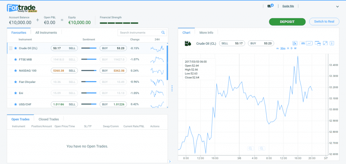Viewport: 346px width, 164px height.
Task: Sell USD/CHF at 1.01186
Action: [64, 104]
